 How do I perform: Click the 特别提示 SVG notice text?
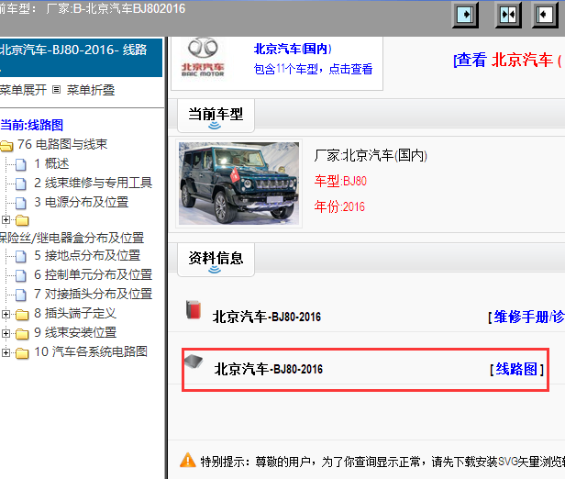click(x=382, y=462)
